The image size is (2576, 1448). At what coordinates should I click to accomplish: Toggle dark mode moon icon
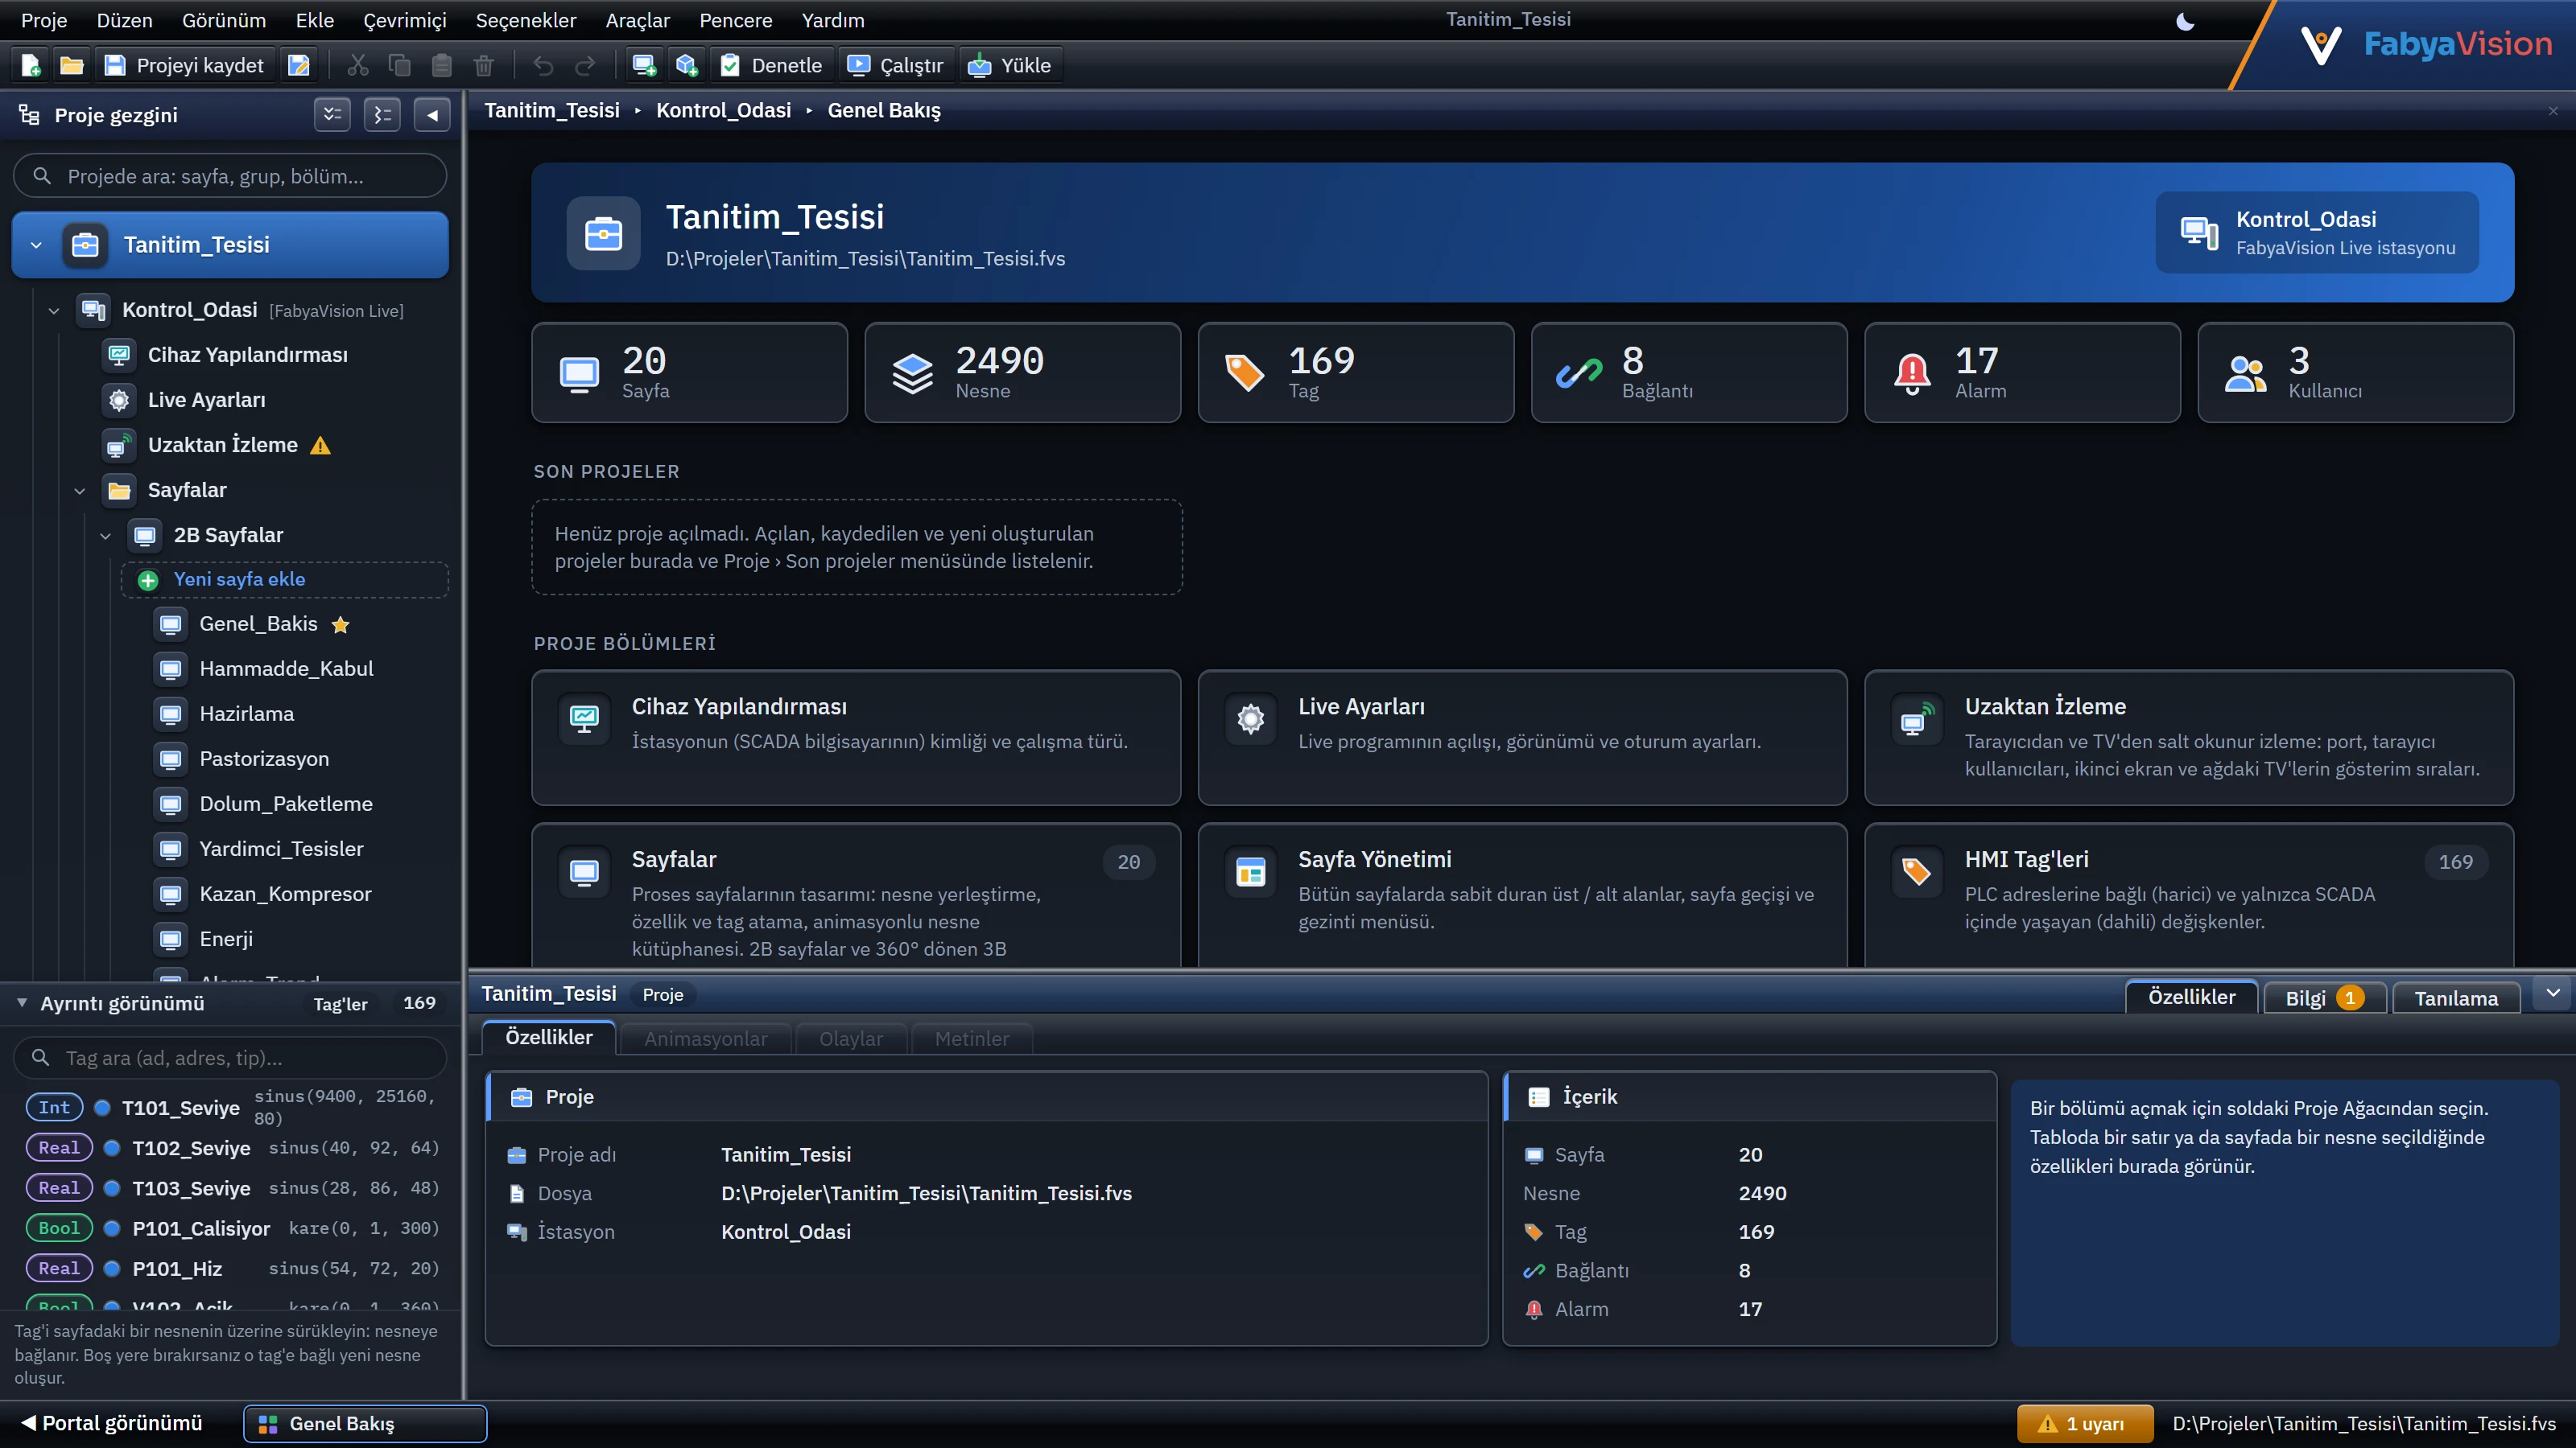coord(2185,21)
